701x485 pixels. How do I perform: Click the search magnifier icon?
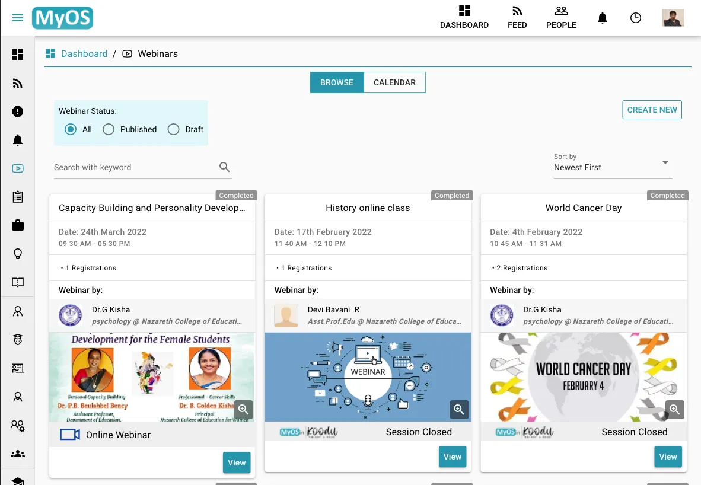(x=224, y=167)
